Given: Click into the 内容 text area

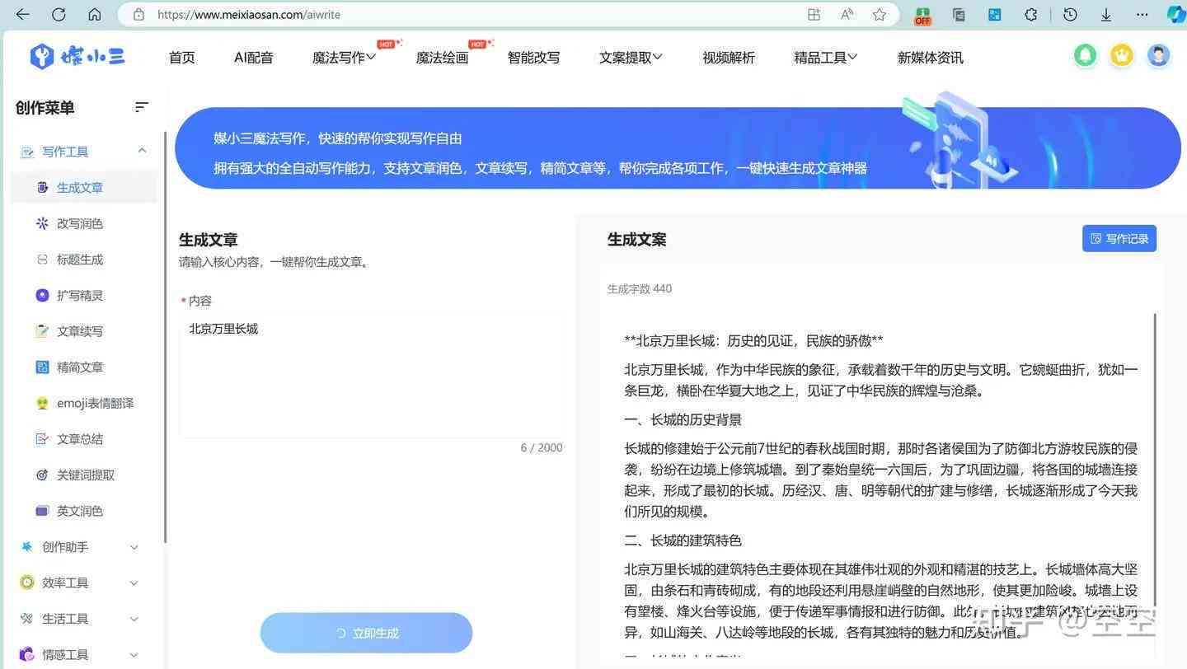Looking at the screenshot, I should [x=372, y=375].
